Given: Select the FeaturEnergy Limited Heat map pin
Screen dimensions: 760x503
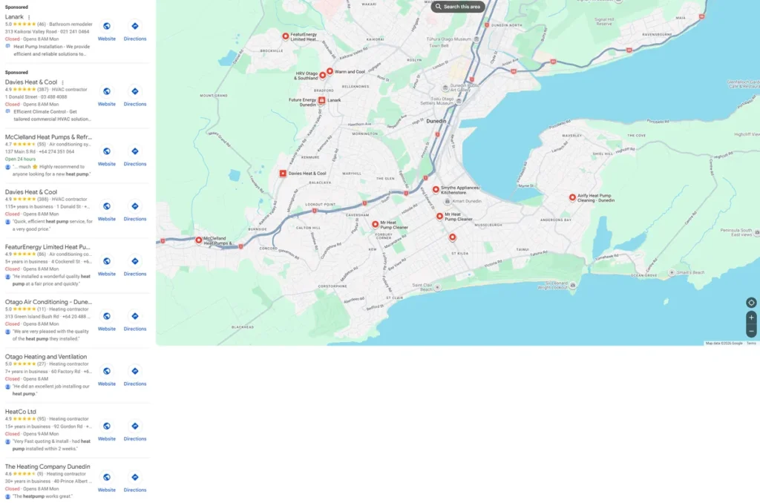Looking at the screenshot, I should 286,36.
